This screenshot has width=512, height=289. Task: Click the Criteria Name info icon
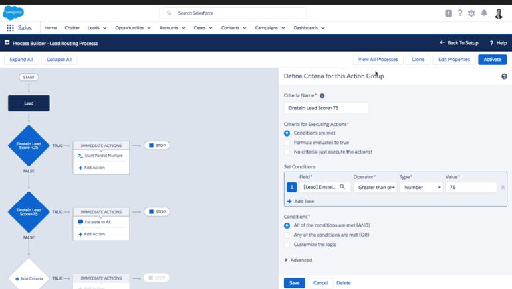coord(322,95)
